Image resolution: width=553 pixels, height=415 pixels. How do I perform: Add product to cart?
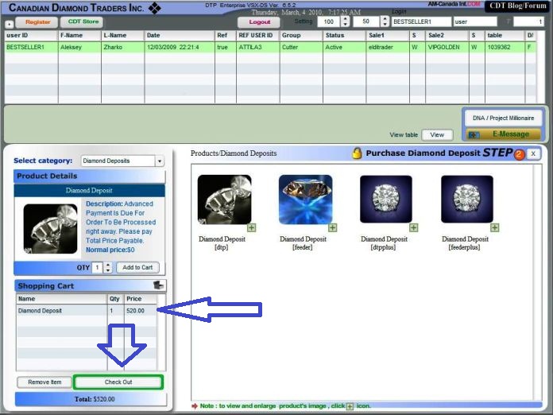137,268
